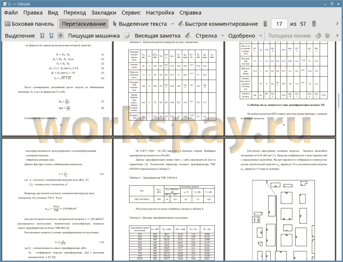Screen dimensions: 343x262
Task: Click the section heading '2.2 Выбор числа, мощности'
Action: (286, 105)
